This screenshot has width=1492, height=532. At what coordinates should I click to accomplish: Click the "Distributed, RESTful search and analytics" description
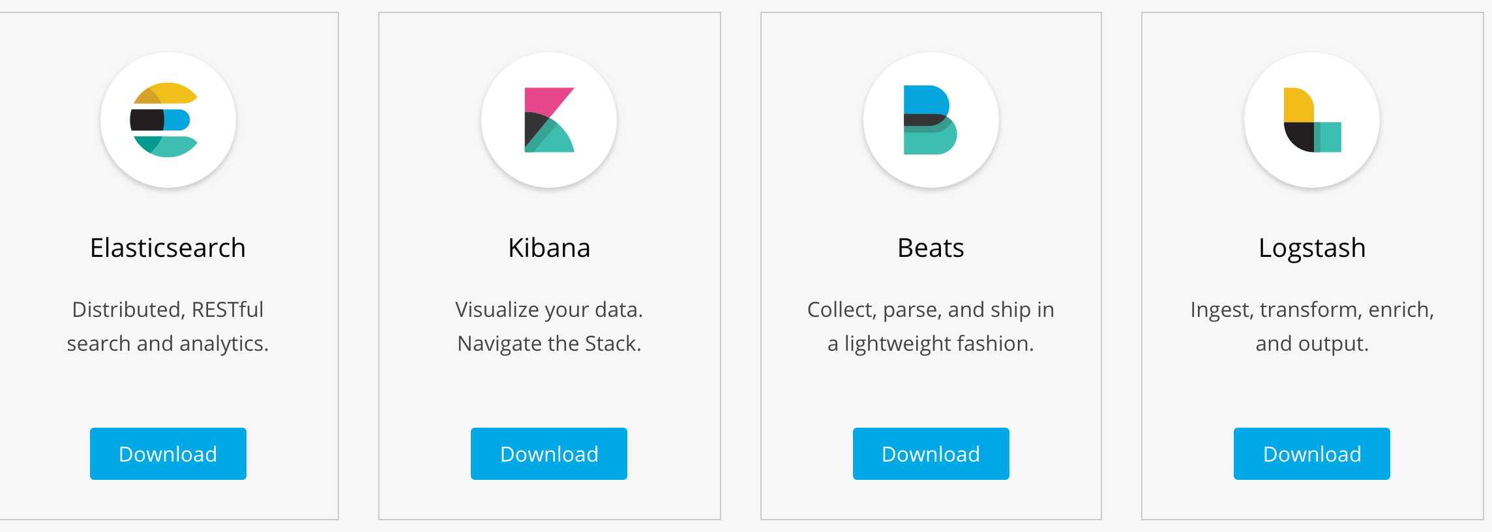point(168,326)
